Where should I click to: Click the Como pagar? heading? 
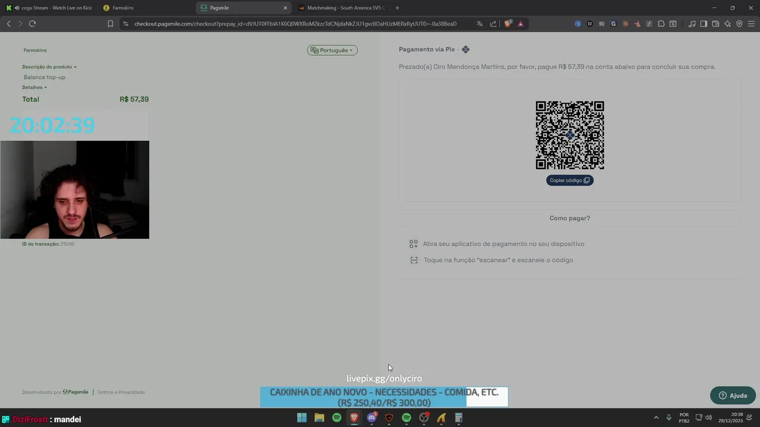pyautogui.click(x=569, y=218)
